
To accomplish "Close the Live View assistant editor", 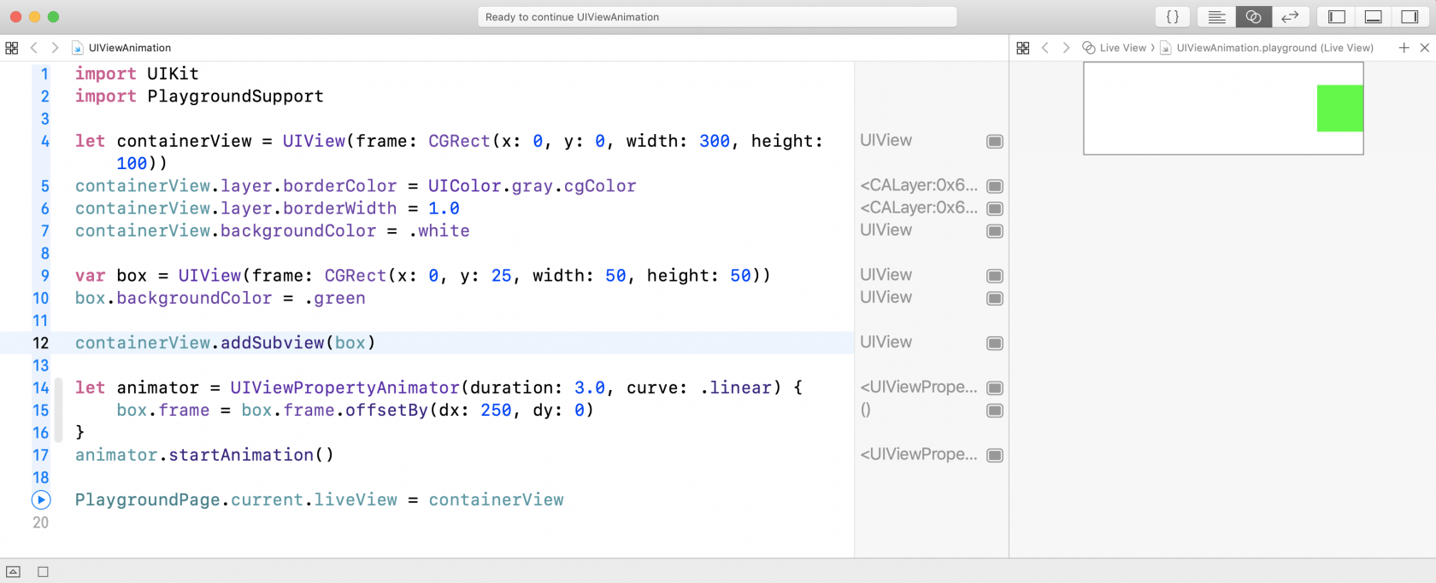I will (1424, 48).
